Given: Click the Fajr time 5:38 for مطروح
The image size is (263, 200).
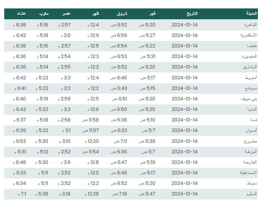Looking at the screenshot, I should click(x=147, y=141).
